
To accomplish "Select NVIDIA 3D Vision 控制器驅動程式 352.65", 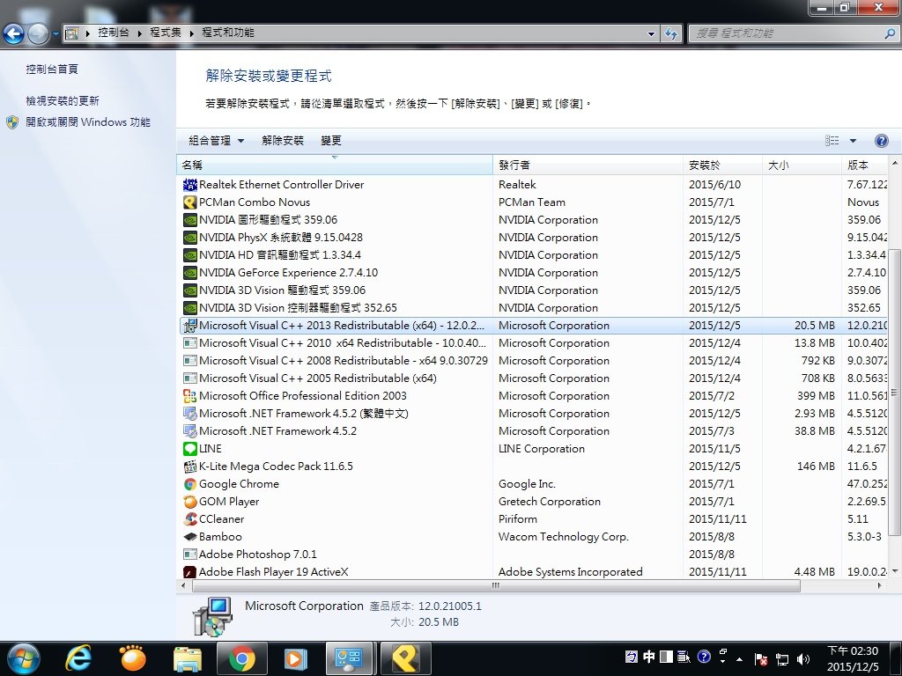I will pos(533,307).
